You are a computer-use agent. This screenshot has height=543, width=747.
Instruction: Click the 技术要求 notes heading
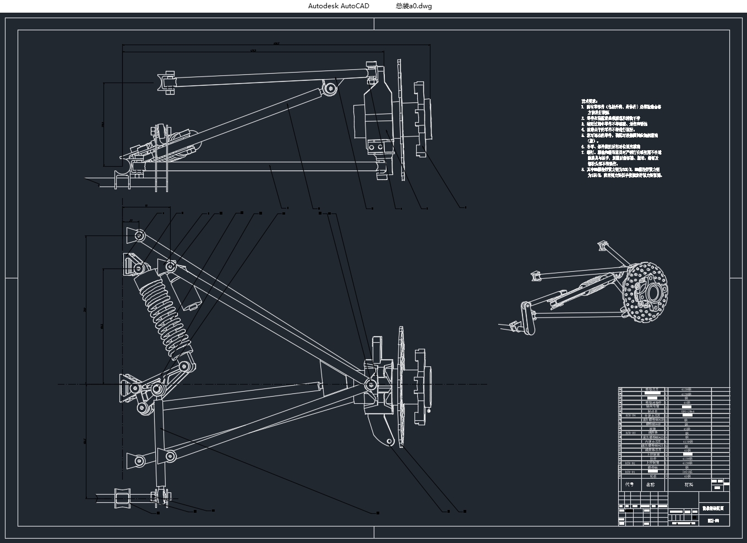(x=589, y=101)
